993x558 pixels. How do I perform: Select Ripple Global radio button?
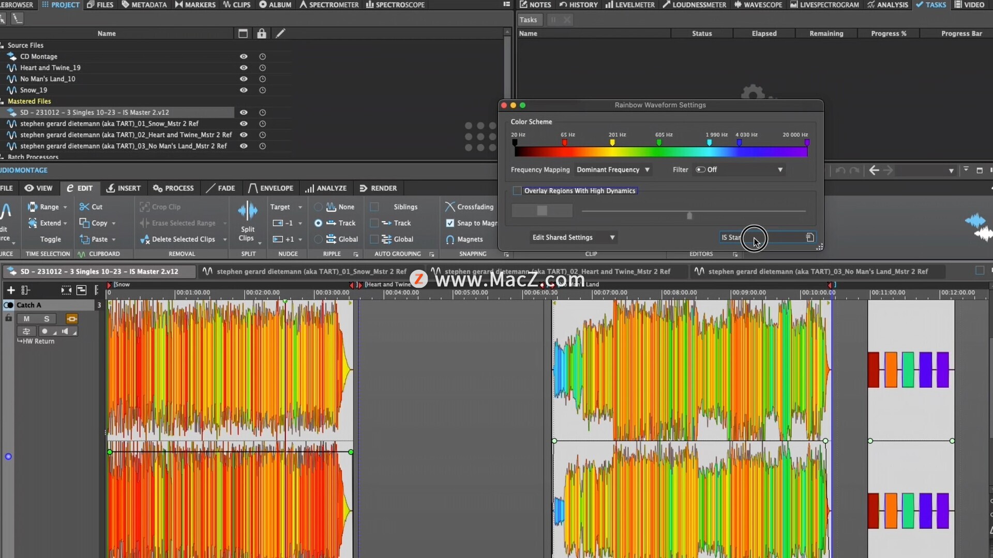[318, 239]
